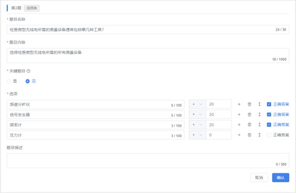
Task: Edit the score 20 for 频率计
Action: tap(219, 124)
